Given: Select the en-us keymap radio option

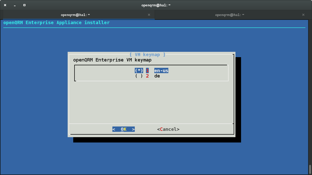Looking at the screenshot, I should pos(139,71).
